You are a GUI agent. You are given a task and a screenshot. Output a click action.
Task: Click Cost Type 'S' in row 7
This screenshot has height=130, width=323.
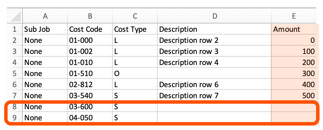[x=135, y=95]
